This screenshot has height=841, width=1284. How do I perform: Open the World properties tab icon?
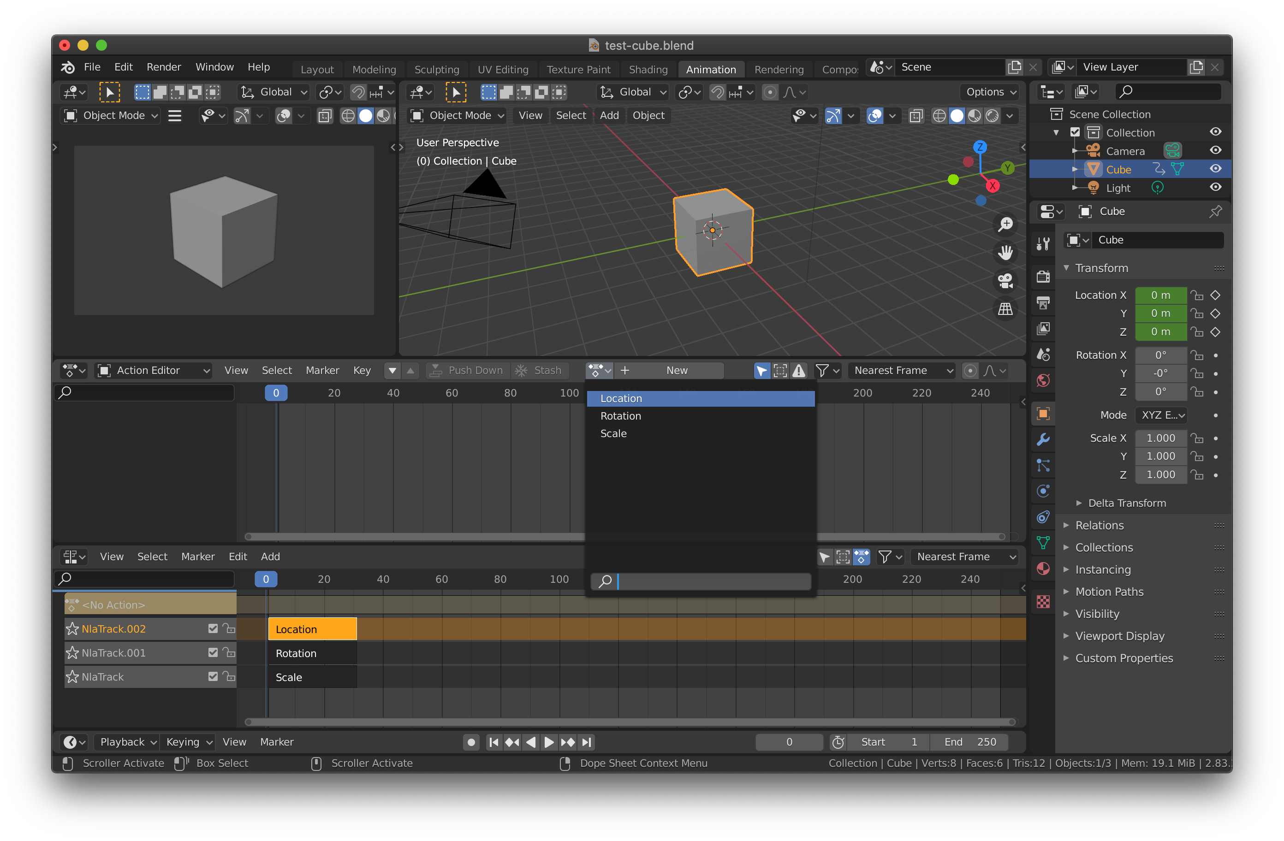click(x=1043, y=380)
